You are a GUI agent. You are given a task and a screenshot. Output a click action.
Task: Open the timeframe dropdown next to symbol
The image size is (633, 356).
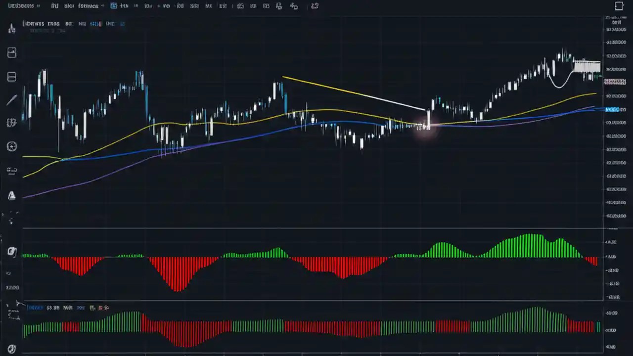click(x=54, y=5)
